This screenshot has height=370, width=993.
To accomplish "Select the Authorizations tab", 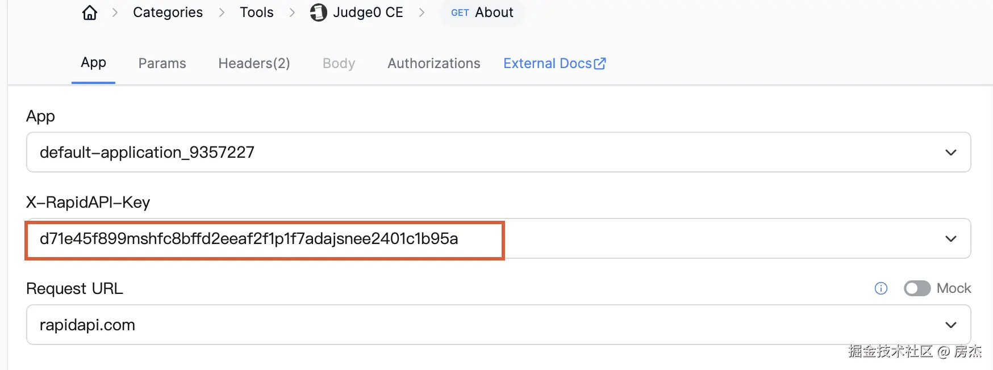I will pos(433,64).
